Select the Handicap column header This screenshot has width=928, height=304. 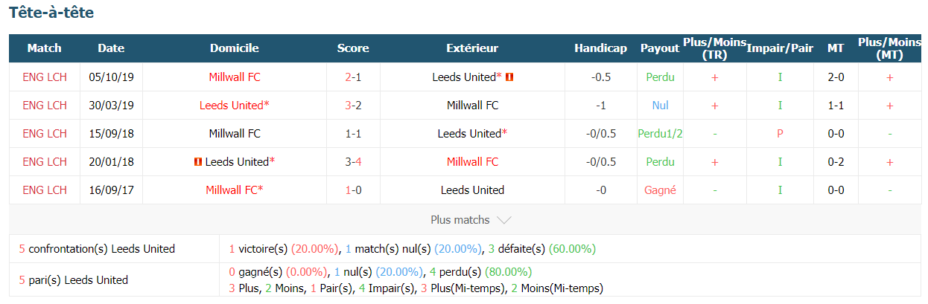click(600, 48)
